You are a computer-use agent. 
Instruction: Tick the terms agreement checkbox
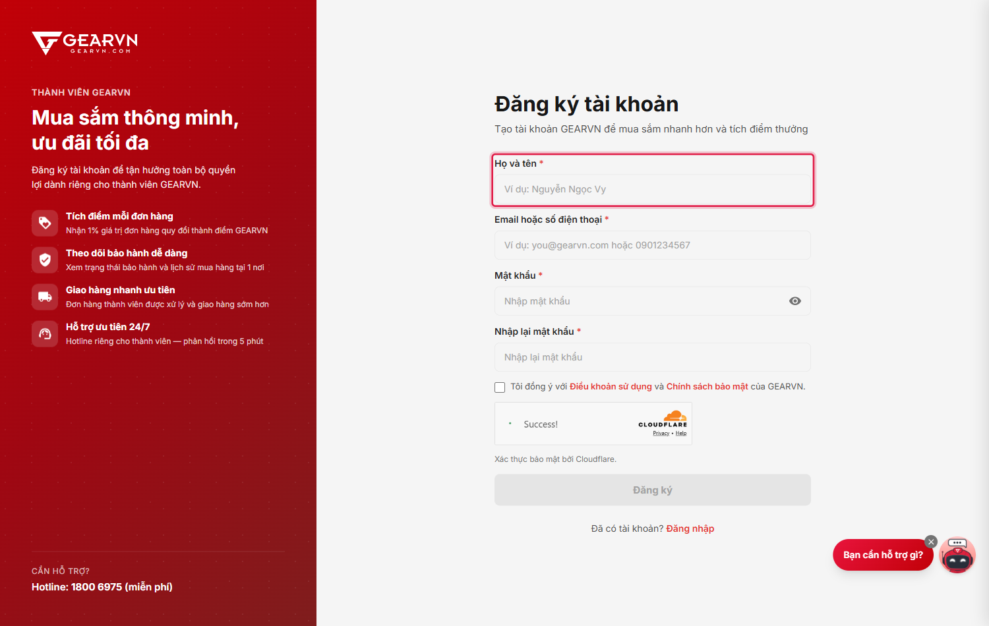click(500, 387)
